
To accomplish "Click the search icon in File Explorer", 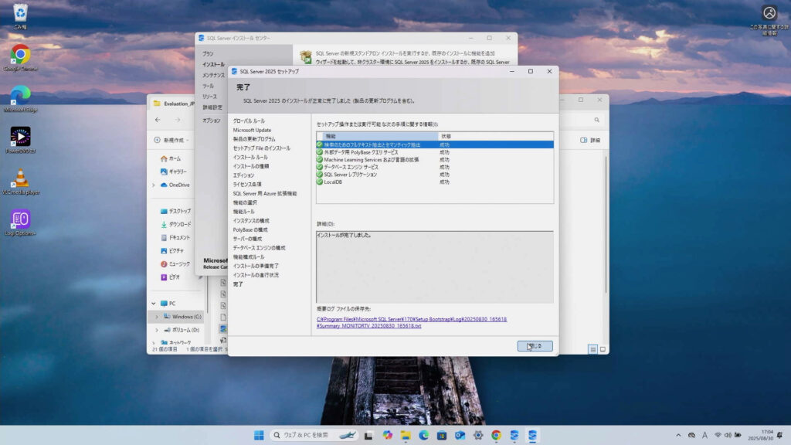I will (x=597, y=120).
